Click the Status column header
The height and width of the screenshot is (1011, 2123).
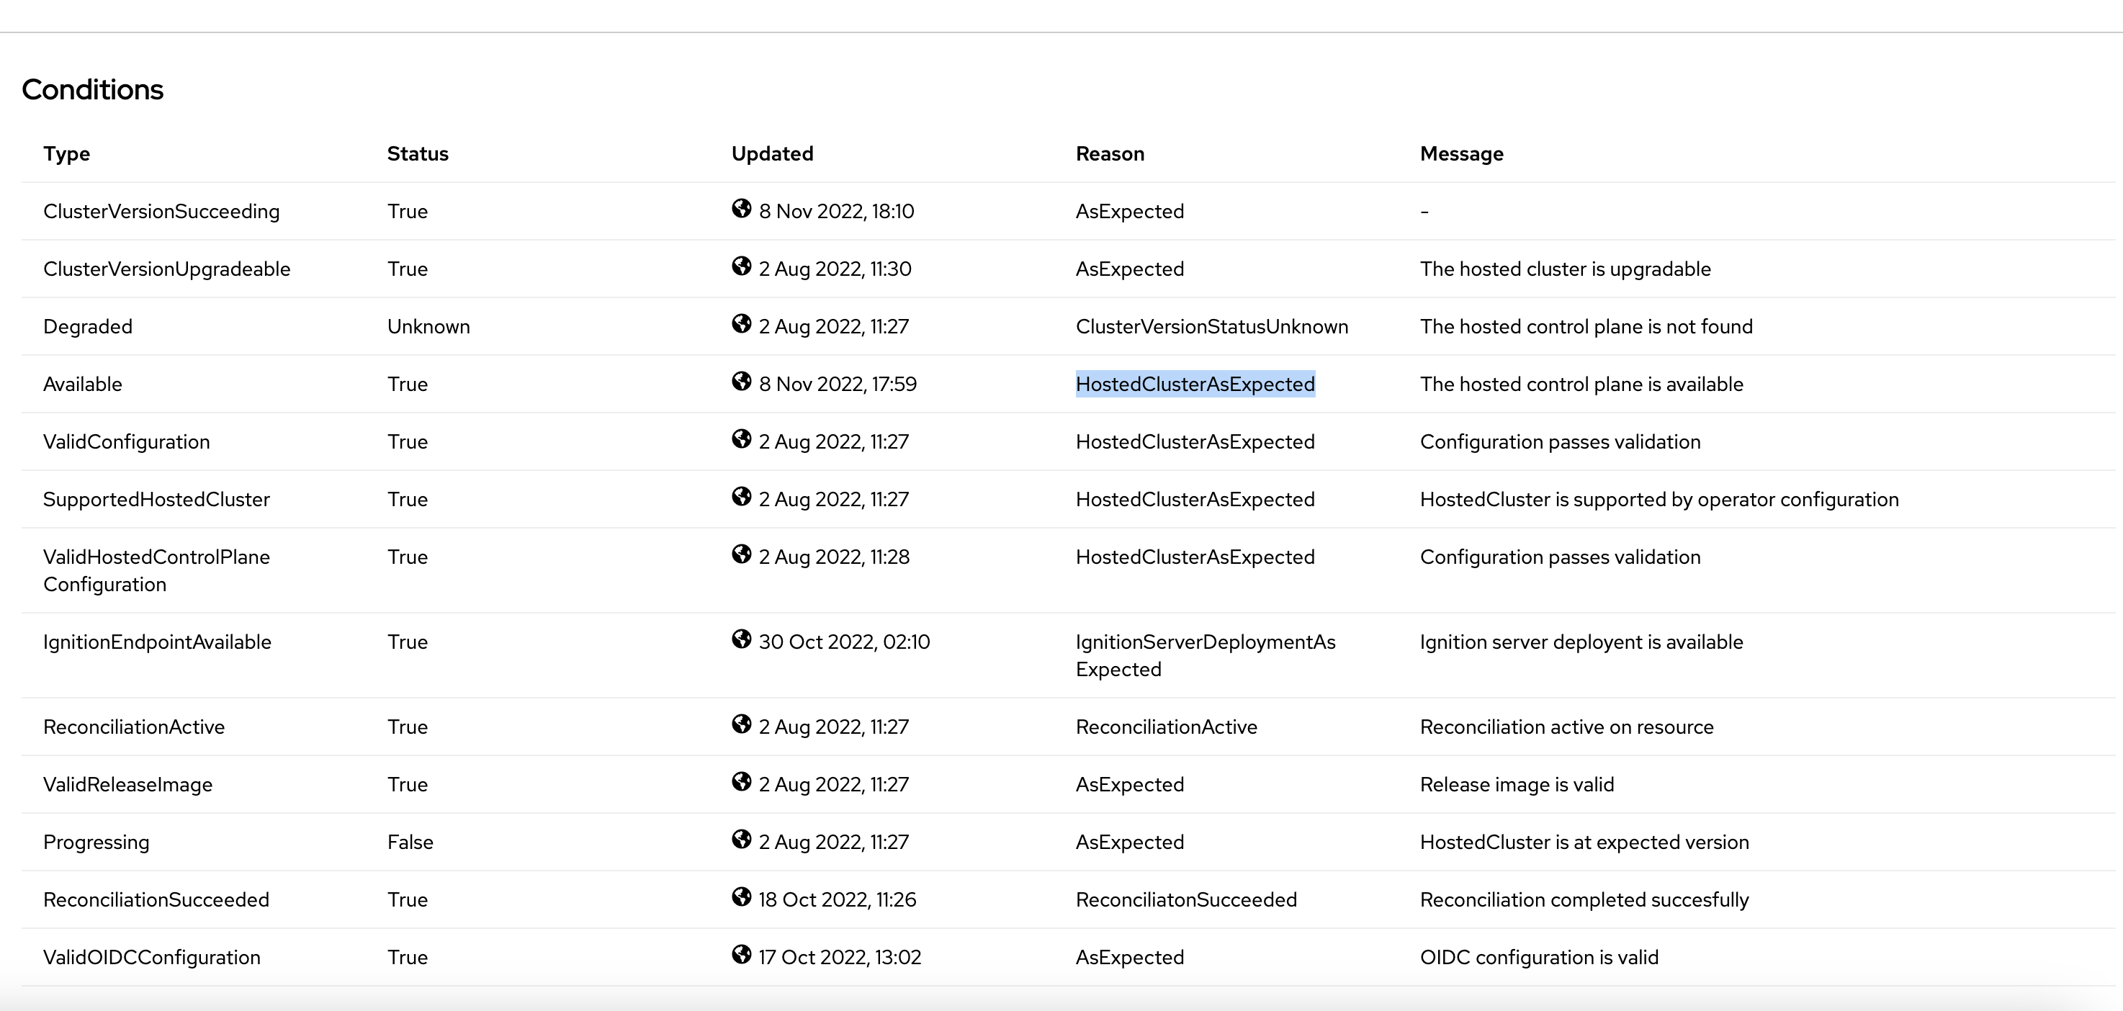click(x=418, y=154)
